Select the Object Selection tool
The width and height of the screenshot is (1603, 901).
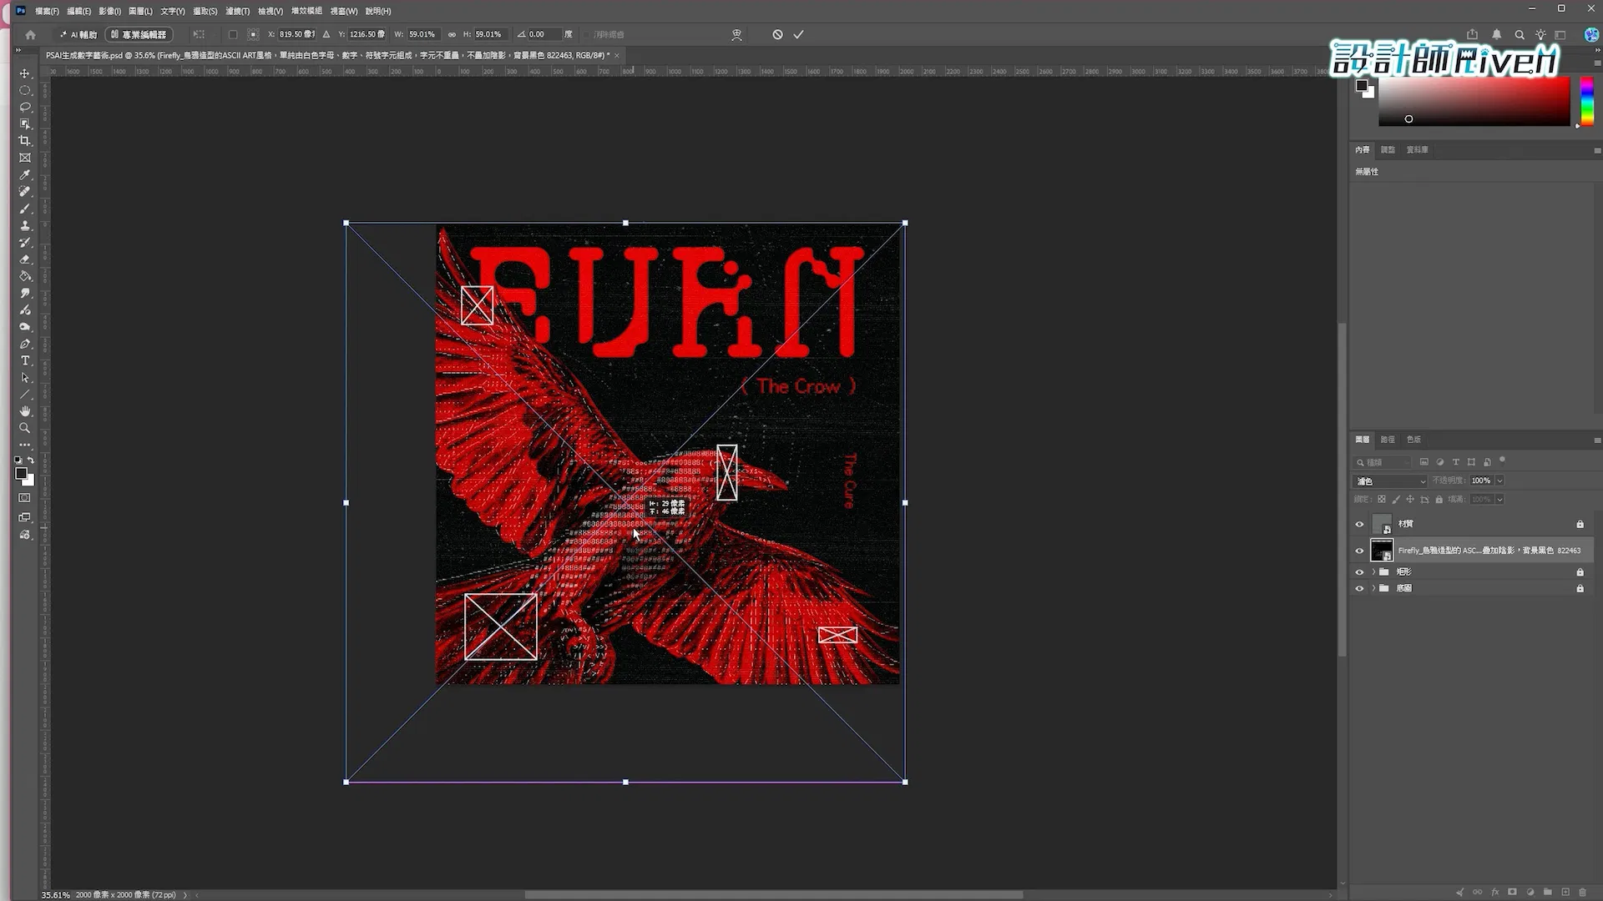(x=25, y=123)
